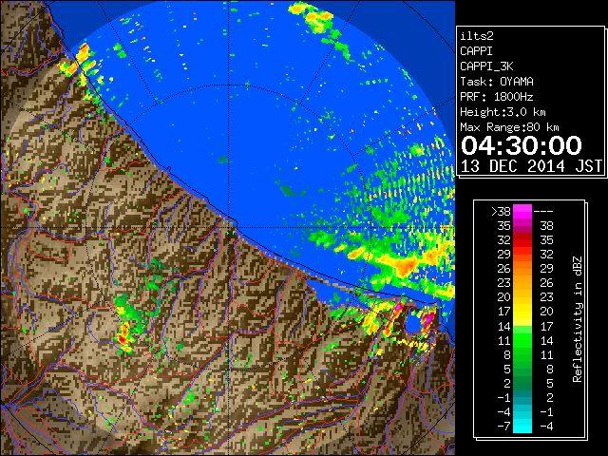This screenshot has width=608, height=456.
Task: Click the 'PRF: 1800Hz' text
Action: 497,97
